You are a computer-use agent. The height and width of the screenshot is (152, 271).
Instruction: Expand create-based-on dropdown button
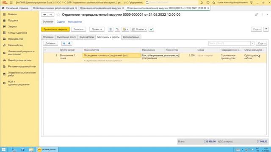(125, 29)
